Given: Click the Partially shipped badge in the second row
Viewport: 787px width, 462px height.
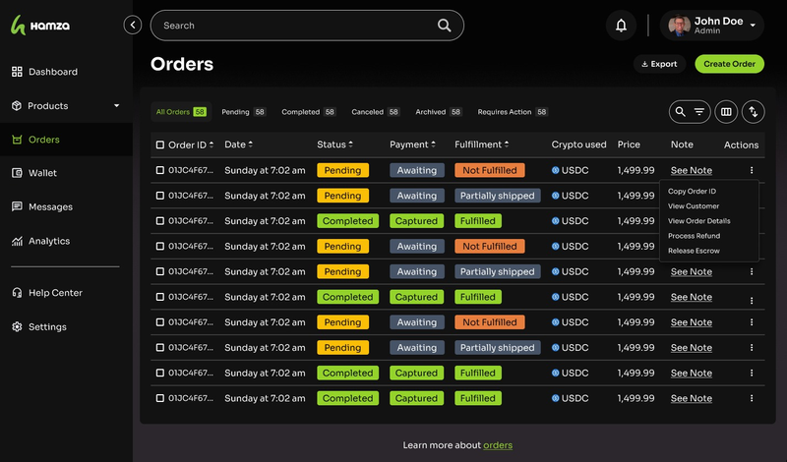Looking at the screenshot, I should click(498, 196).
